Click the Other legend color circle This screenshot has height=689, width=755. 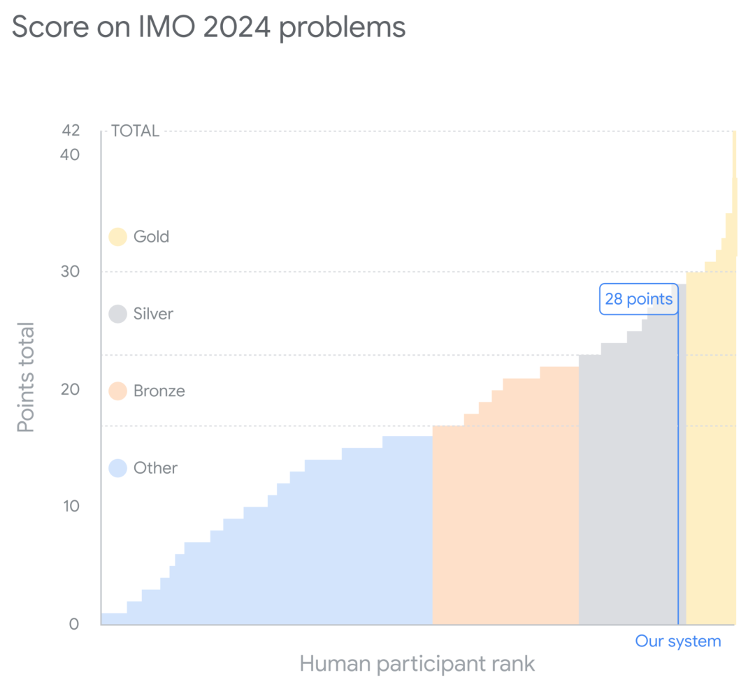pos(117,467)
